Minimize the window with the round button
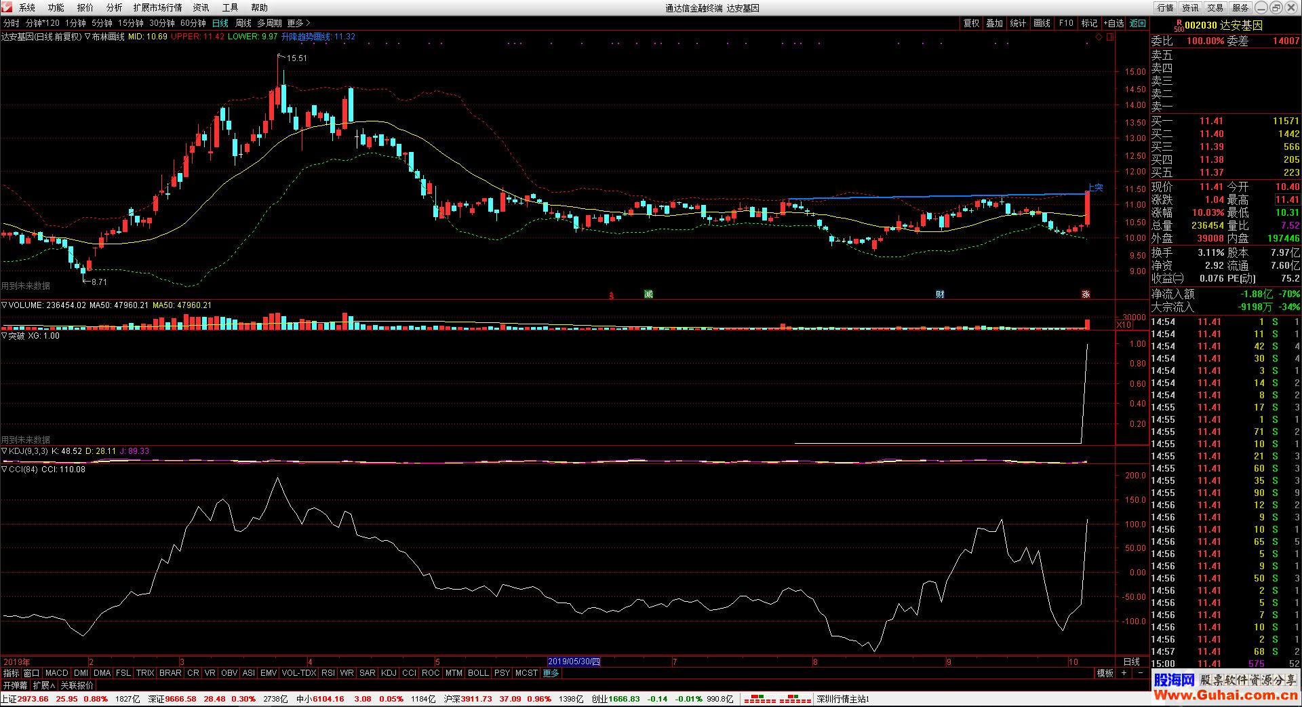This screenshot has width=1302, height=707. coord(1261,7)
